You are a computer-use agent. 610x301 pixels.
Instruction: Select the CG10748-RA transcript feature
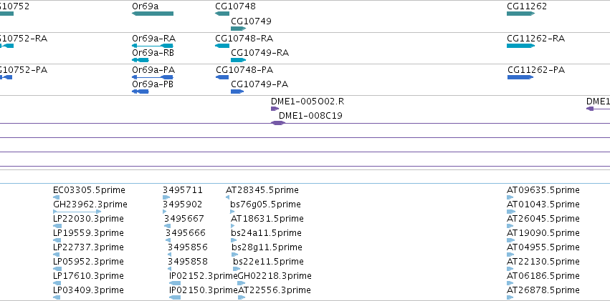point(222,46)
